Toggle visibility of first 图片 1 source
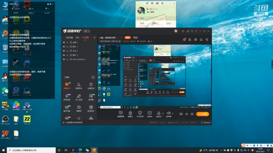 (64, 47)
